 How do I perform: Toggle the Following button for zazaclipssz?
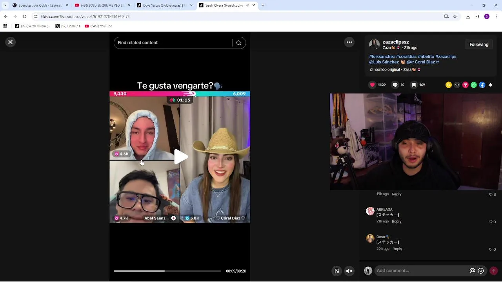click(x=479, y=45)
